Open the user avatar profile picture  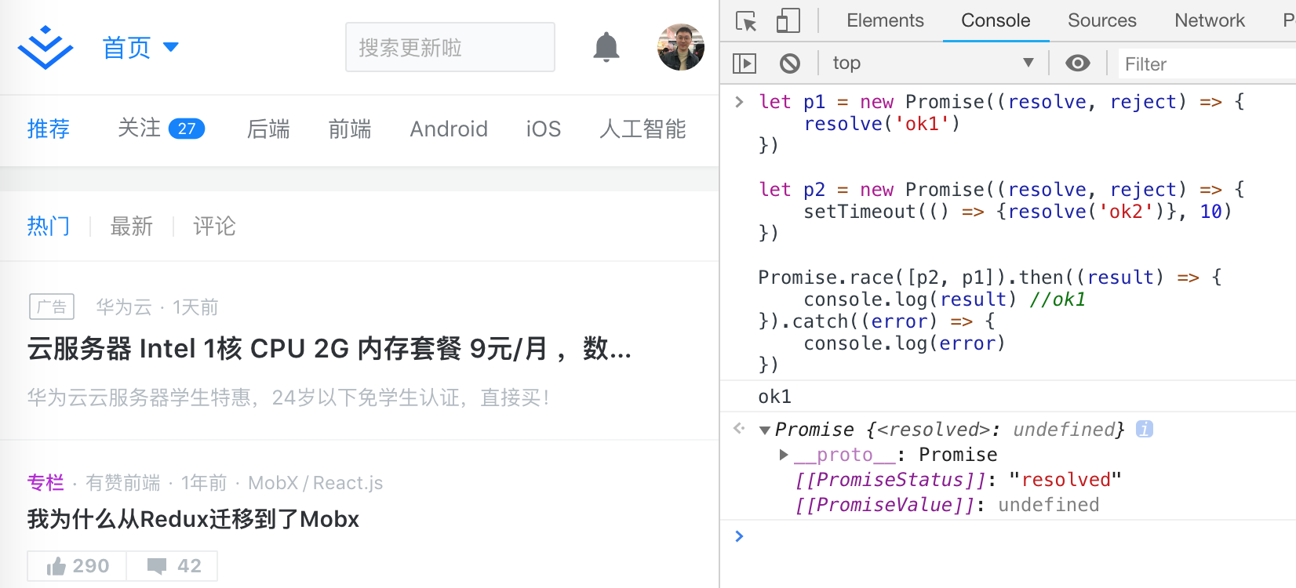pyautogui.click(x=681, y=47)
